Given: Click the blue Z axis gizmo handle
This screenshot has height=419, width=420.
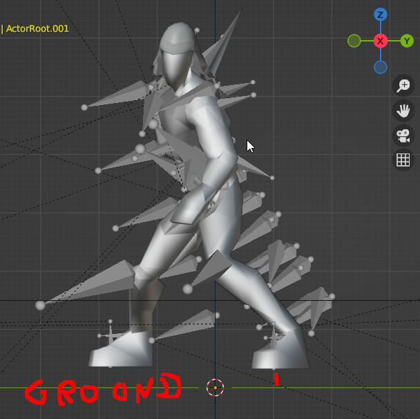Looking at the screenshot, I should coord(380,15).
